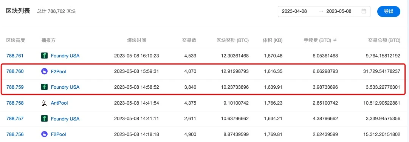The height and width of the screenshot is (142, 409).
Task: Open Foundry USA pool link in row 788,761
Action: 65,56
